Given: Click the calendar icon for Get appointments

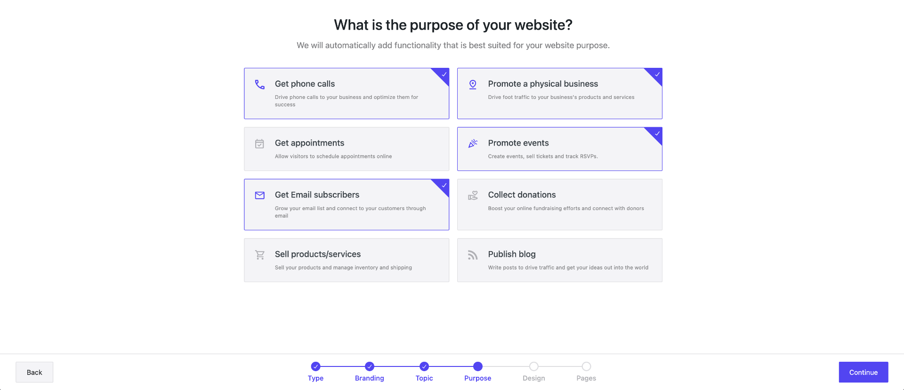Looking at the screenshot, I should pyautogui.click(x=259, y=144).
